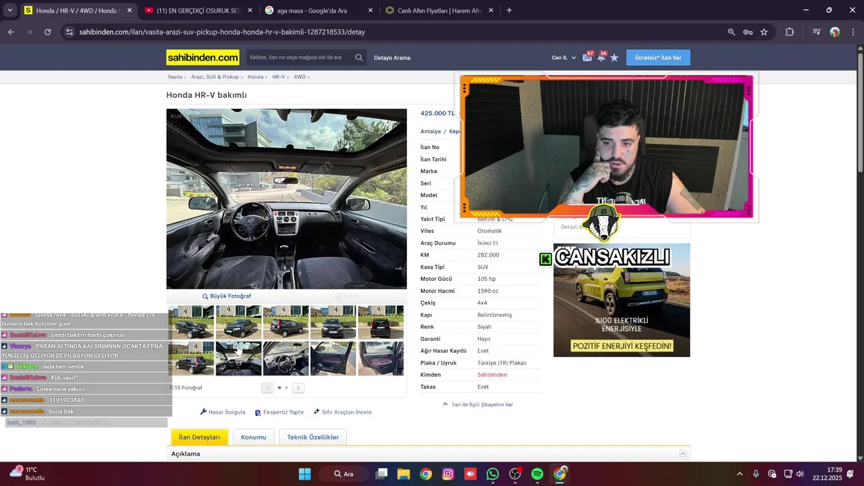Image resolution: width=864 pixels, height=486 pixels.
Task: Click 4WD breadcrumb link
Action: [x=300, y=77]
